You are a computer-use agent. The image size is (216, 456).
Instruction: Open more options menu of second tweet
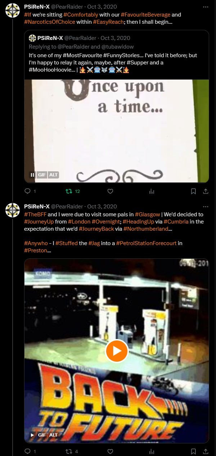pos(205,206)
